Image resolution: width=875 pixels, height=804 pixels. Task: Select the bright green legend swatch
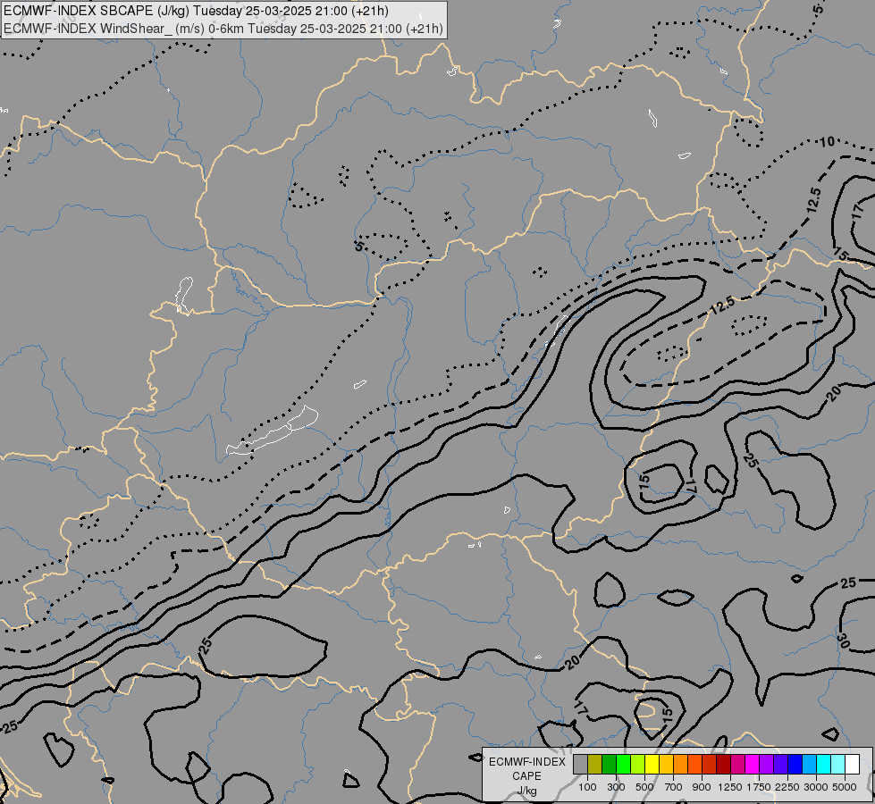coord(623,764)
